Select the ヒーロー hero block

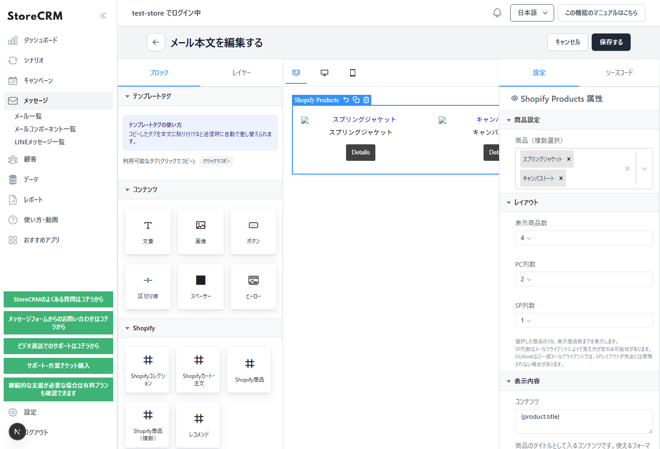[253, 286]
